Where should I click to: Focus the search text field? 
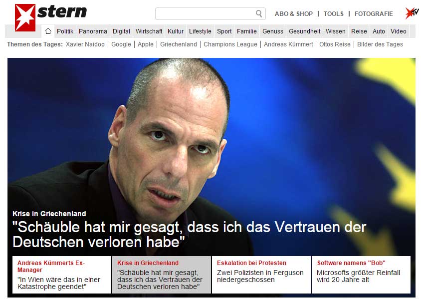(x=210, y=13)
